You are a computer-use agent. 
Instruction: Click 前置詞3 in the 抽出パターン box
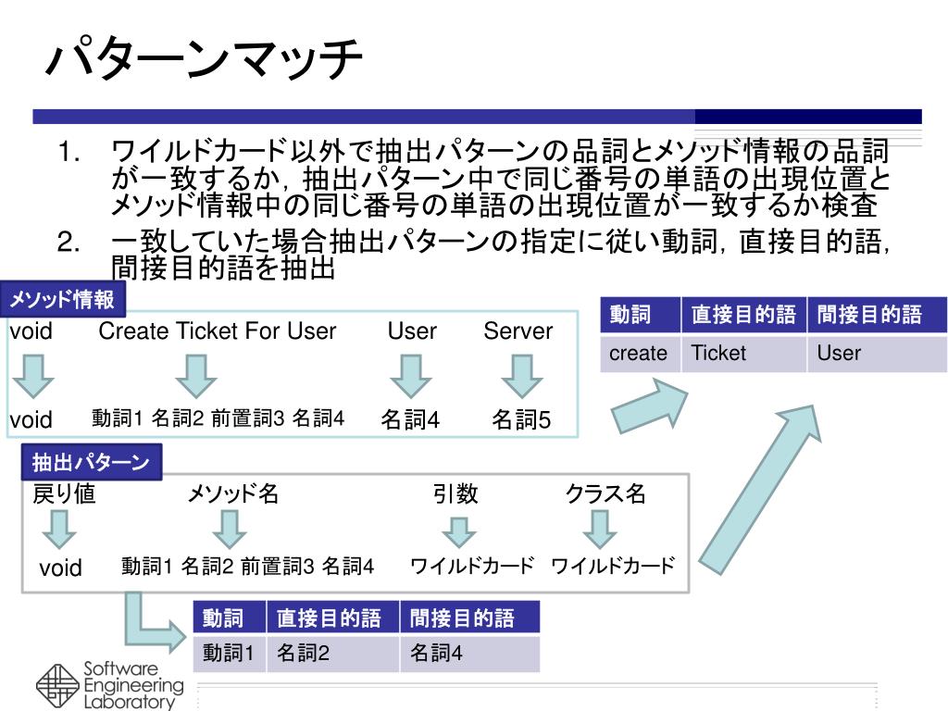[x=277, y=566]
